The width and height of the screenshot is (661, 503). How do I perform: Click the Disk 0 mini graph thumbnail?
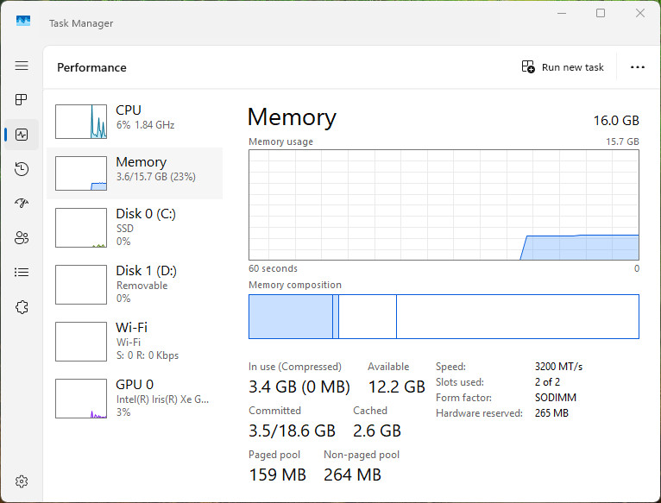coord(81,228)
